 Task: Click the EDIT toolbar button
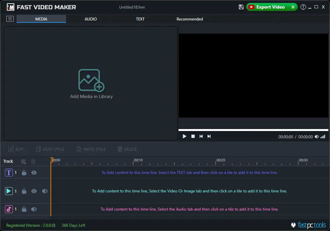(x=16, y=149)
